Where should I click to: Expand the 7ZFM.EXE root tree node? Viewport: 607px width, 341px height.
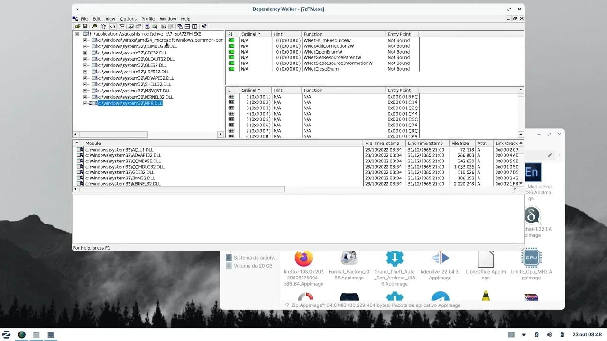pyautogui.click(x=77, y=34)
